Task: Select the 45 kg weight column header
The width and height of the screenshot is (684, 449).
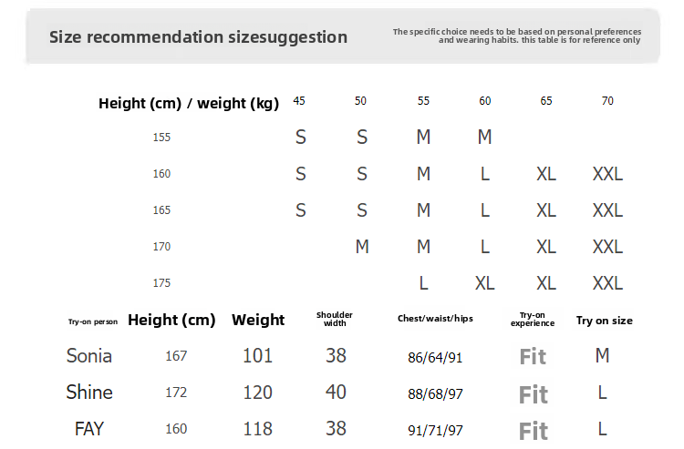Action: pos(299,101)
